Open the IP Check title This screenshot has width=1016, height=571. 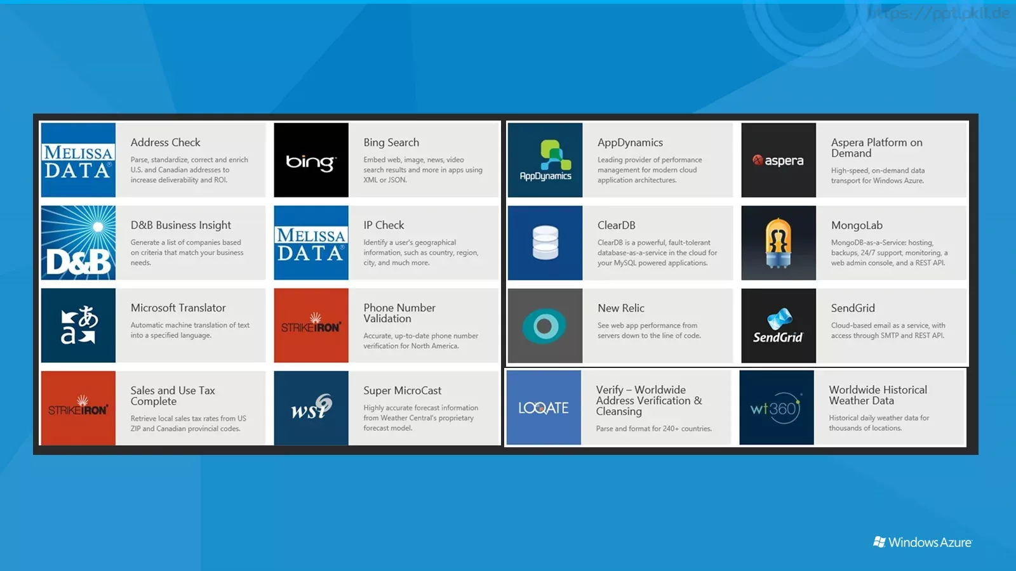[x=384, y=225]
